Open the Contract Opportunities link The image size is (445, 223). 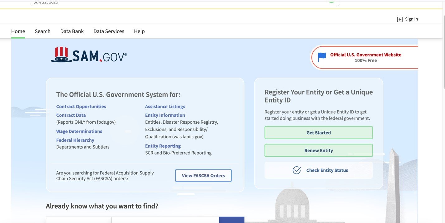pos(81,107)
